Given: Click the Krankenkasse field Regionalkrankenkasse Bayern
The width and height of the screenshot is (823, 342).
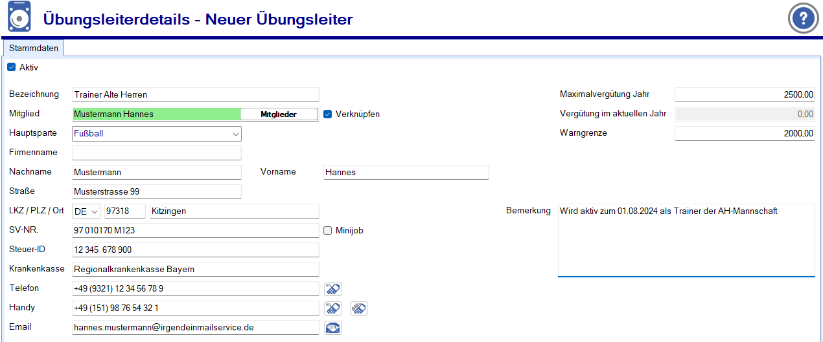Looking at the screenshot, I should pos(196,270).
